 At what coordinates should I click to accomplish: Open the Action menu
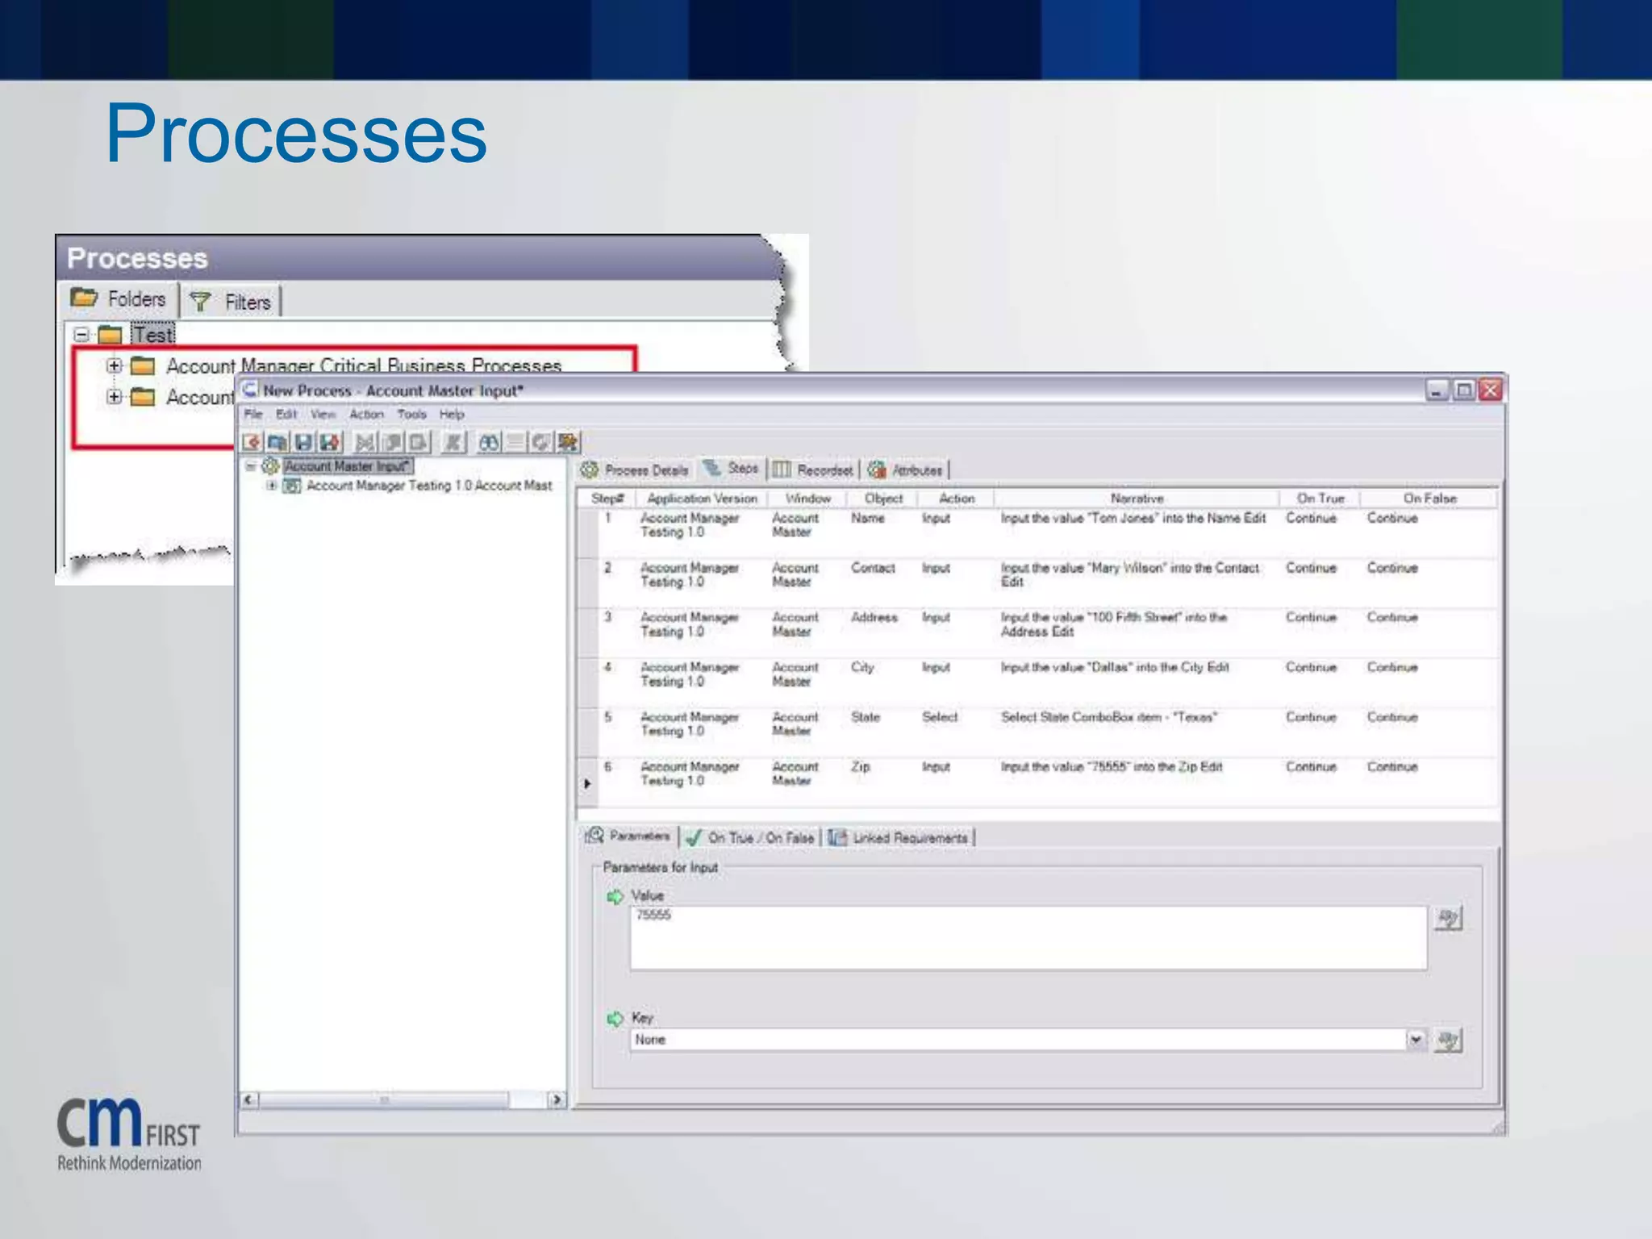tap(366, 414)
